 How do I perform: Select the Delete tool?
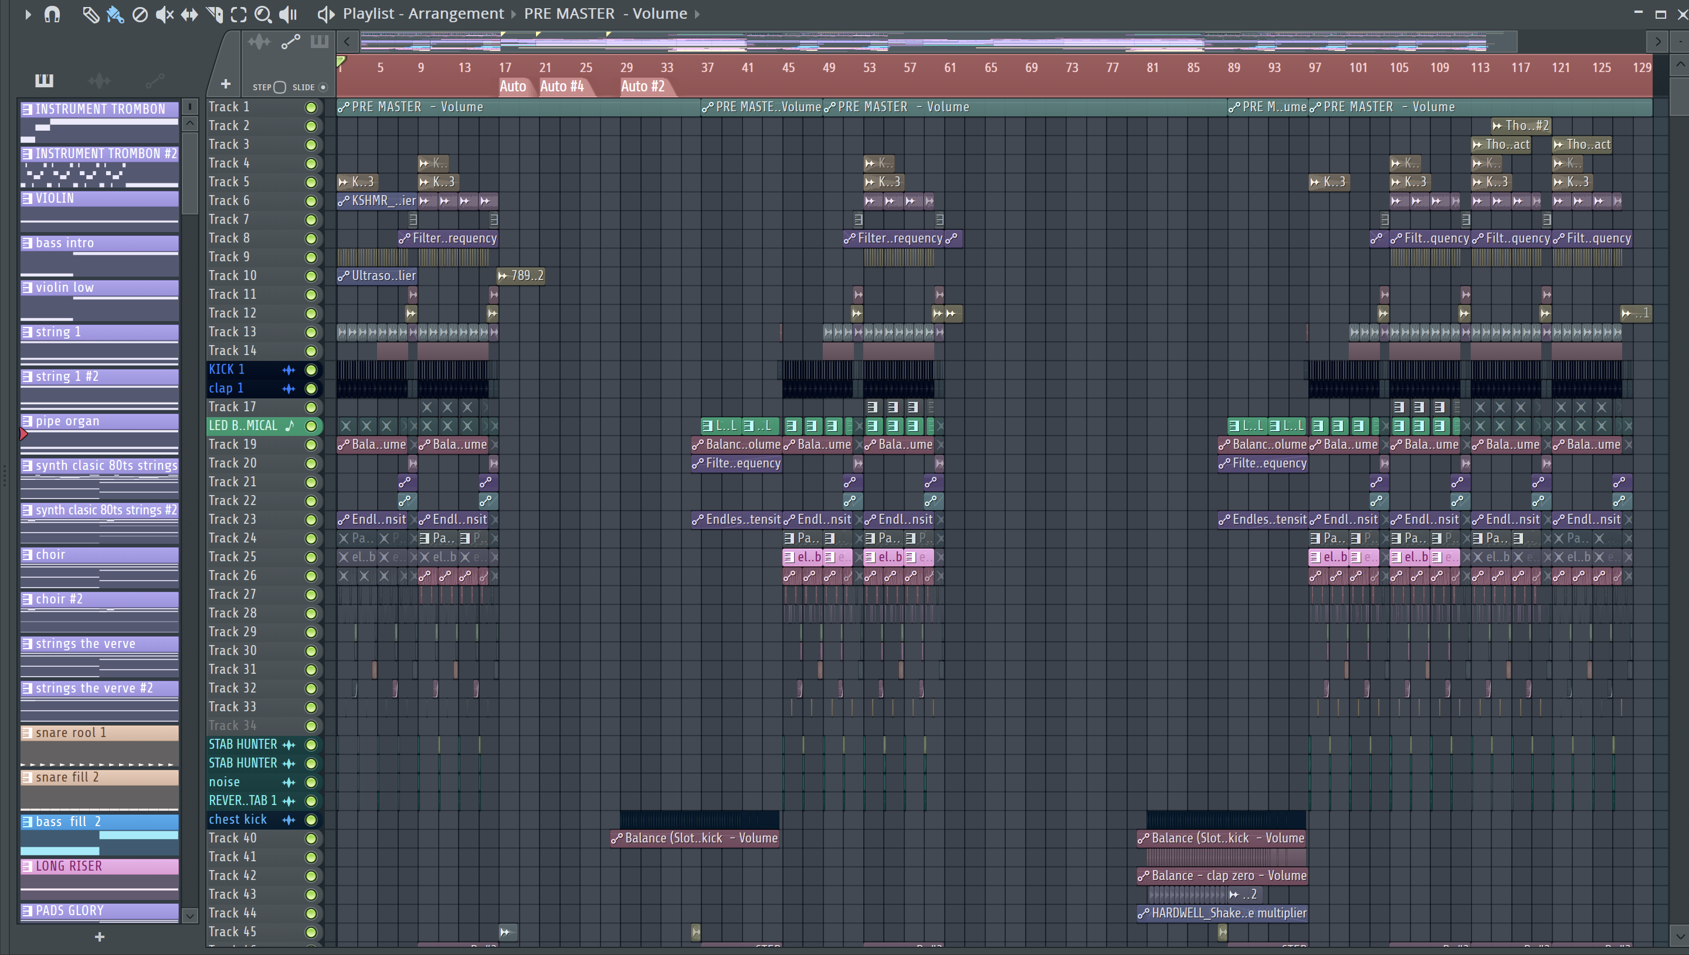140,14
